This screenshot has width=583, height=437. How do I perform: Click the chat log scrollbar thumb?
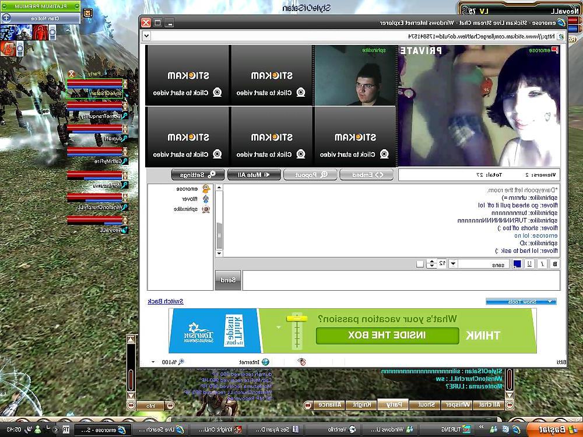click(219, 236)
